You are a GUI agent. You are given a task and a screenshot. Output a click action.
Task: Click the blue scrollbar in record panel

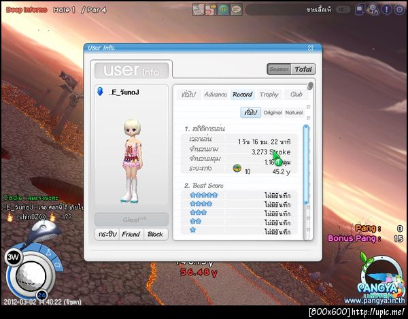[x=306, y=165]
